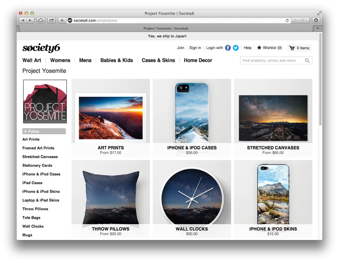Open Framed Art Prints in the sidebar
Viewport: 339px width, 263px height.
pyautogui.click(x=38, y=148)
